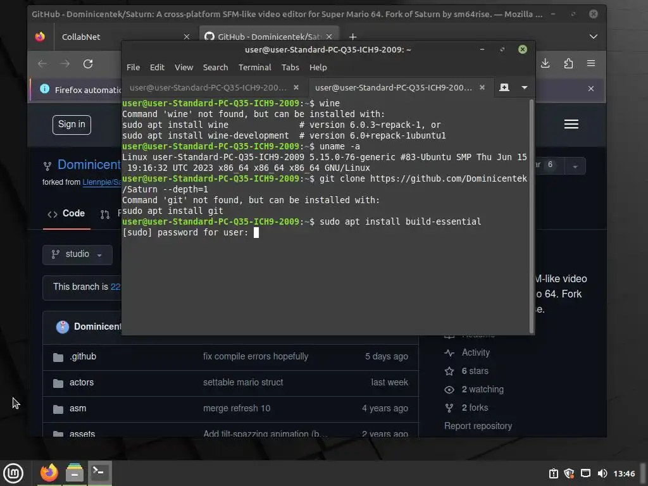The width and height of the screenshot is (648, 486).
Task: Open the .github folder
Action: pos(83,357)
